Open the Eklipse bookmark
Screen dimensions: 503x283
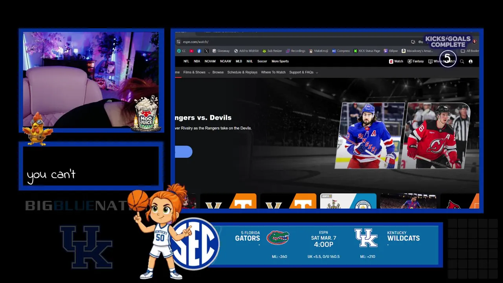point(391,51)
